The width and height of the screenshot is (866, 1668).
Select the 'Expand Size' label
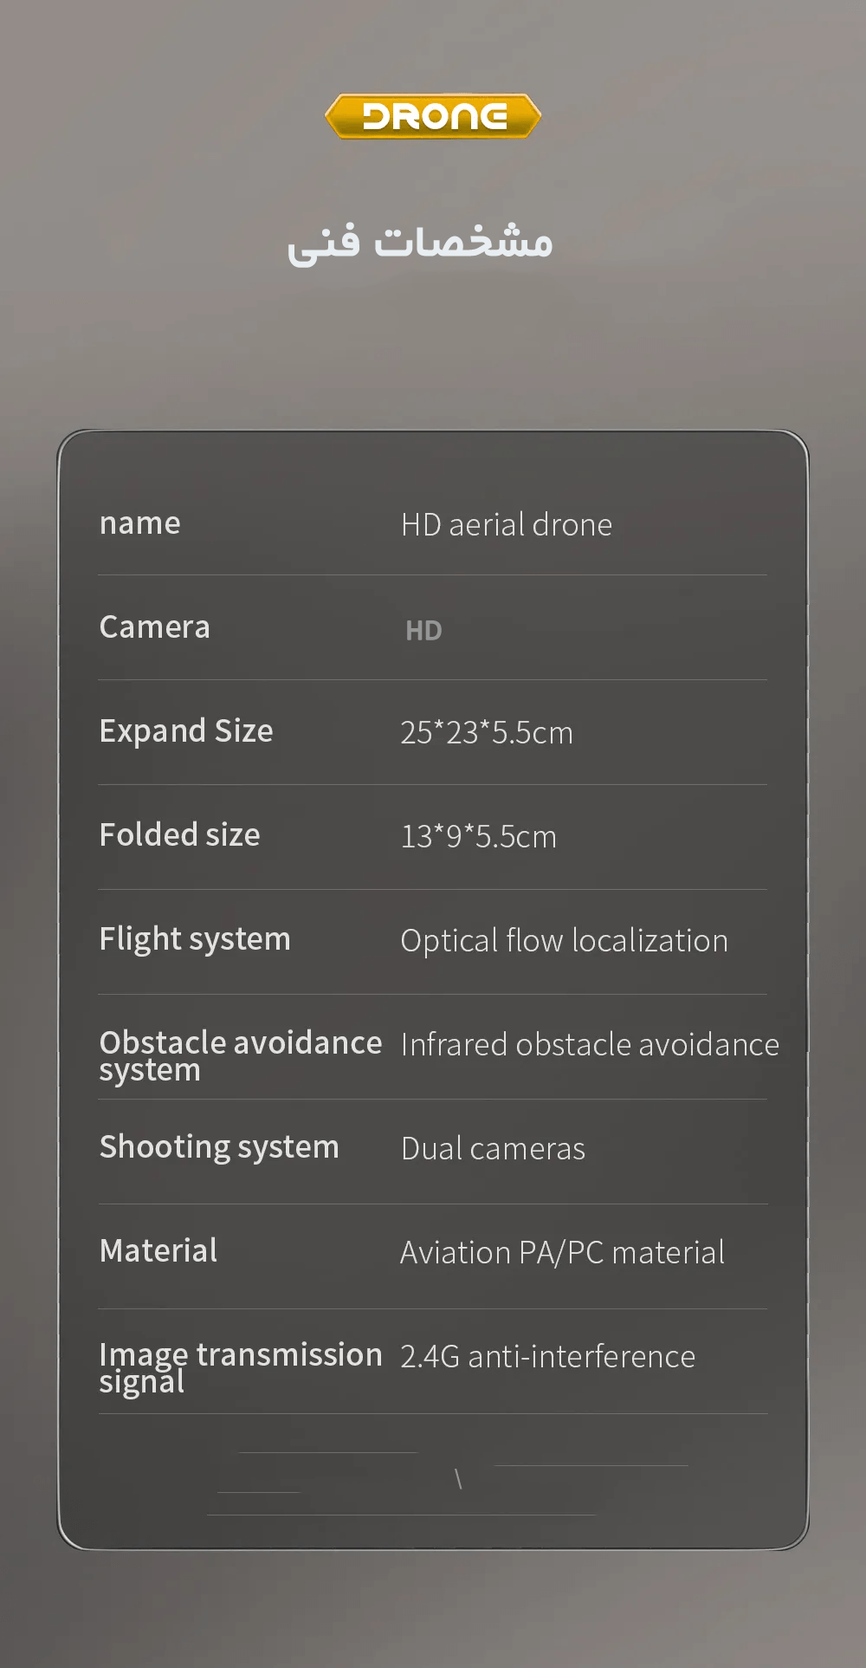186,732
